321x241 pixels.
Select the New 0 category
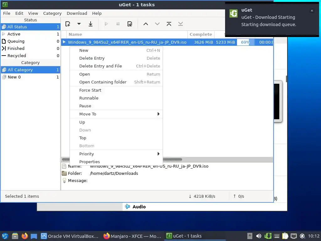click(x=30, y=77)
